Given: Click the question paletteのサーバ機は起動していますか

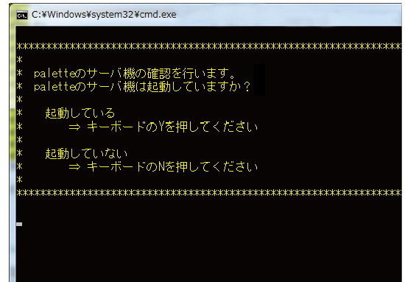Looking at the screenshot, I should pos(142,86).
